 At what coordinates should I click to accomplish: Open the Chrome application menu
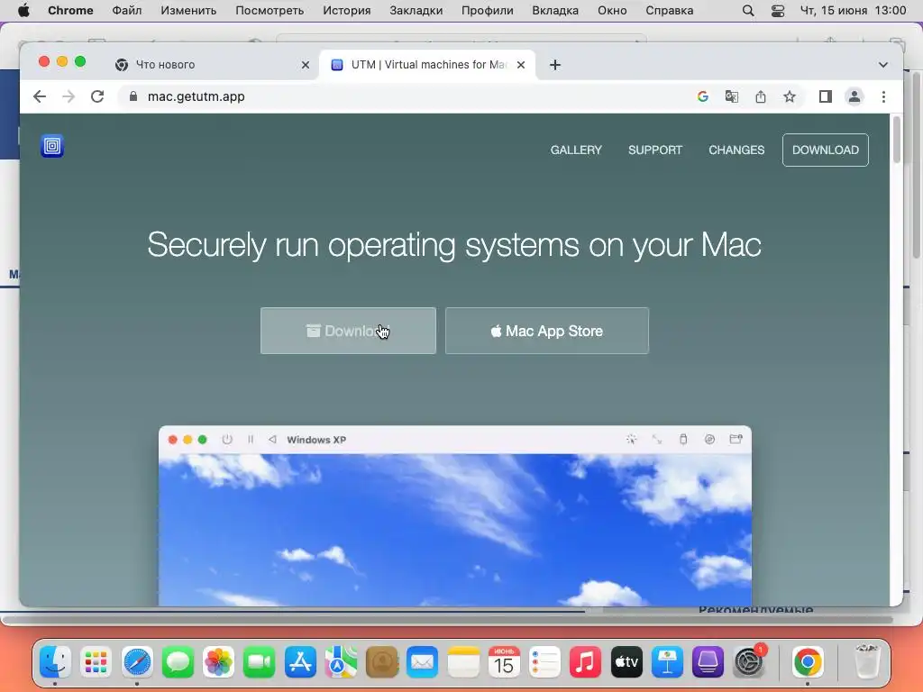point(70,11)
